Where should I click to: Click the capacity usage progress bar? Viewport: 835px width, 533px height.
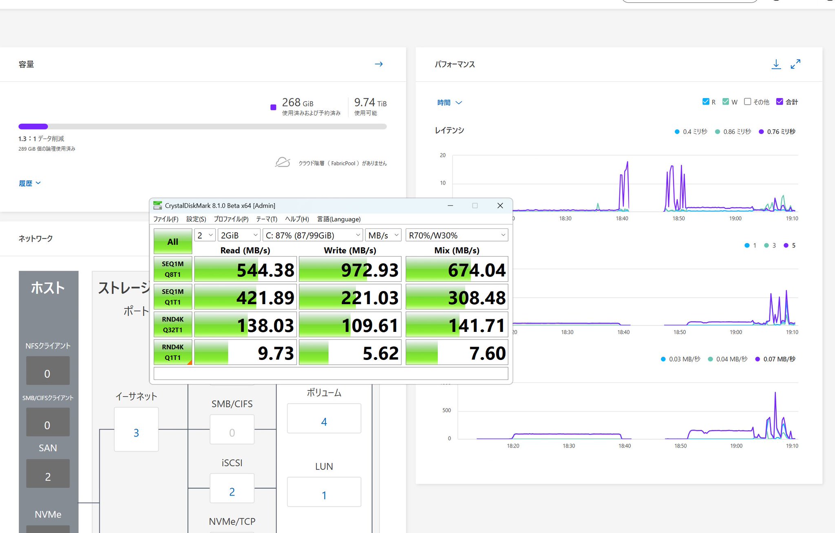pyautogui.click(x=203, y=127)
